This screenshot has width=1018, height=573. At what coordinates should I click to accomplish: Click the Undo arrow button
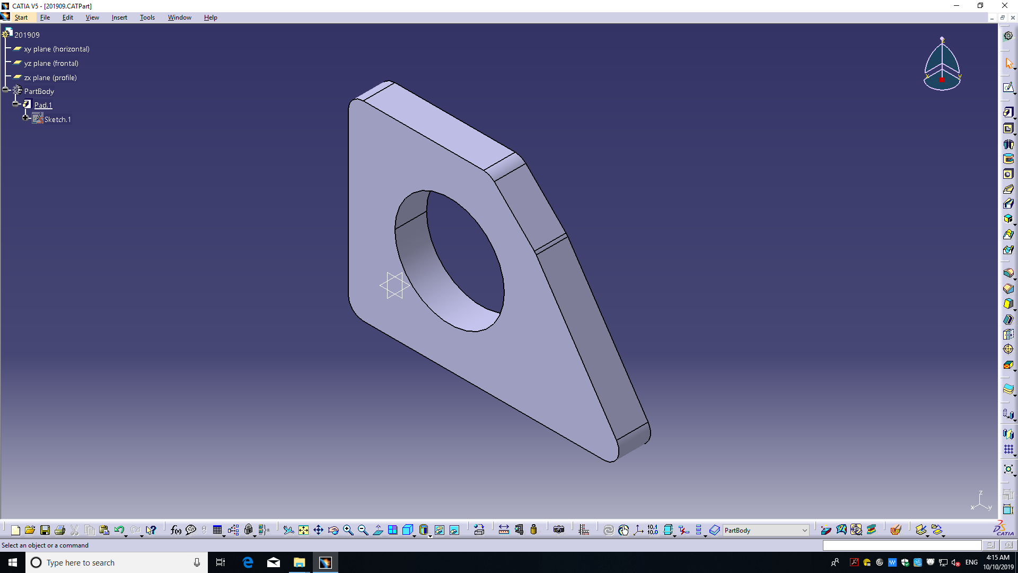coord(119,530)
